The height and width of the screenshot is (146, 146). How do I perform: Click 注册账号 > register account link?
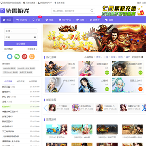point(32,49)
